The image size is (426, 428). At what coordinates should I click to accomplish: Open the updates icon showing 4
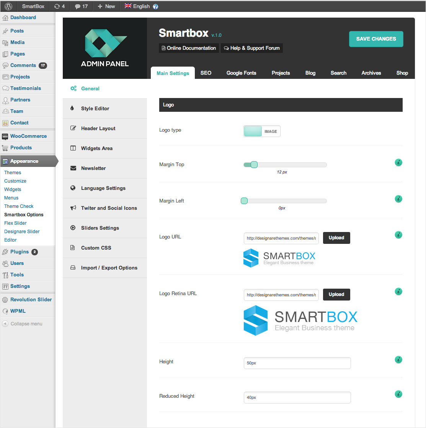(x=59, y=6)
